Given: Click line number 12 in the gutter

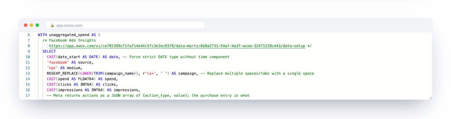Looking at the screenshot, I should (x=28, y=68).
